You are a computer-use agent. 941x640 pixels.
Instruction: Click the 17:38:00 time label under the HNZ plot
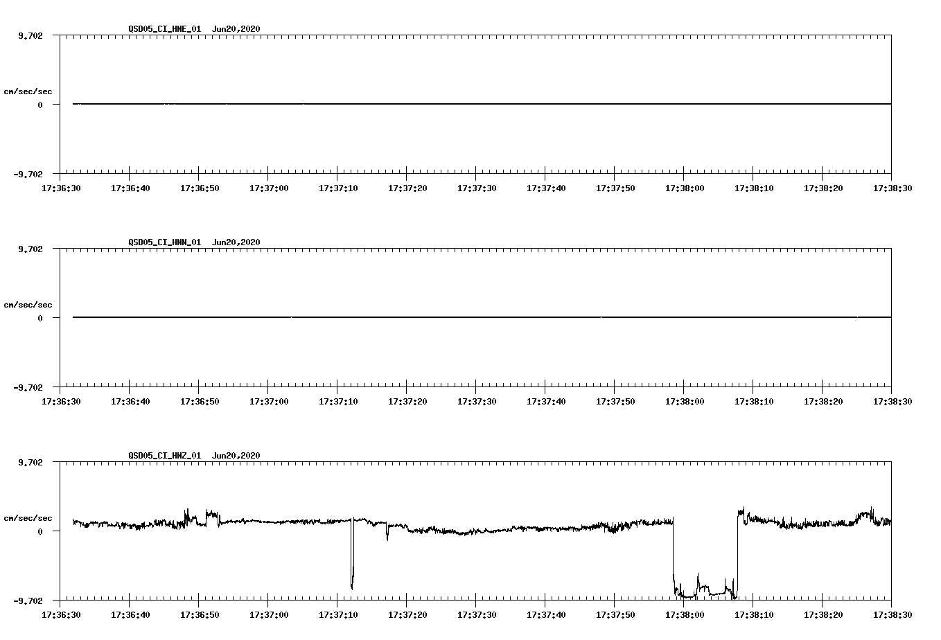[685, 614]
